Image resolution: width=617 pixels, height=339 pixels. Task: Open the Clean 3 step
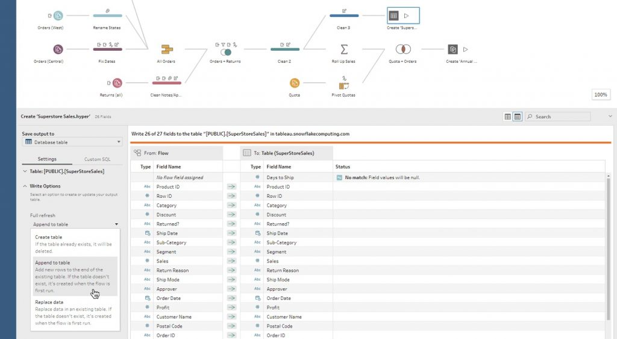click(344, 16)
